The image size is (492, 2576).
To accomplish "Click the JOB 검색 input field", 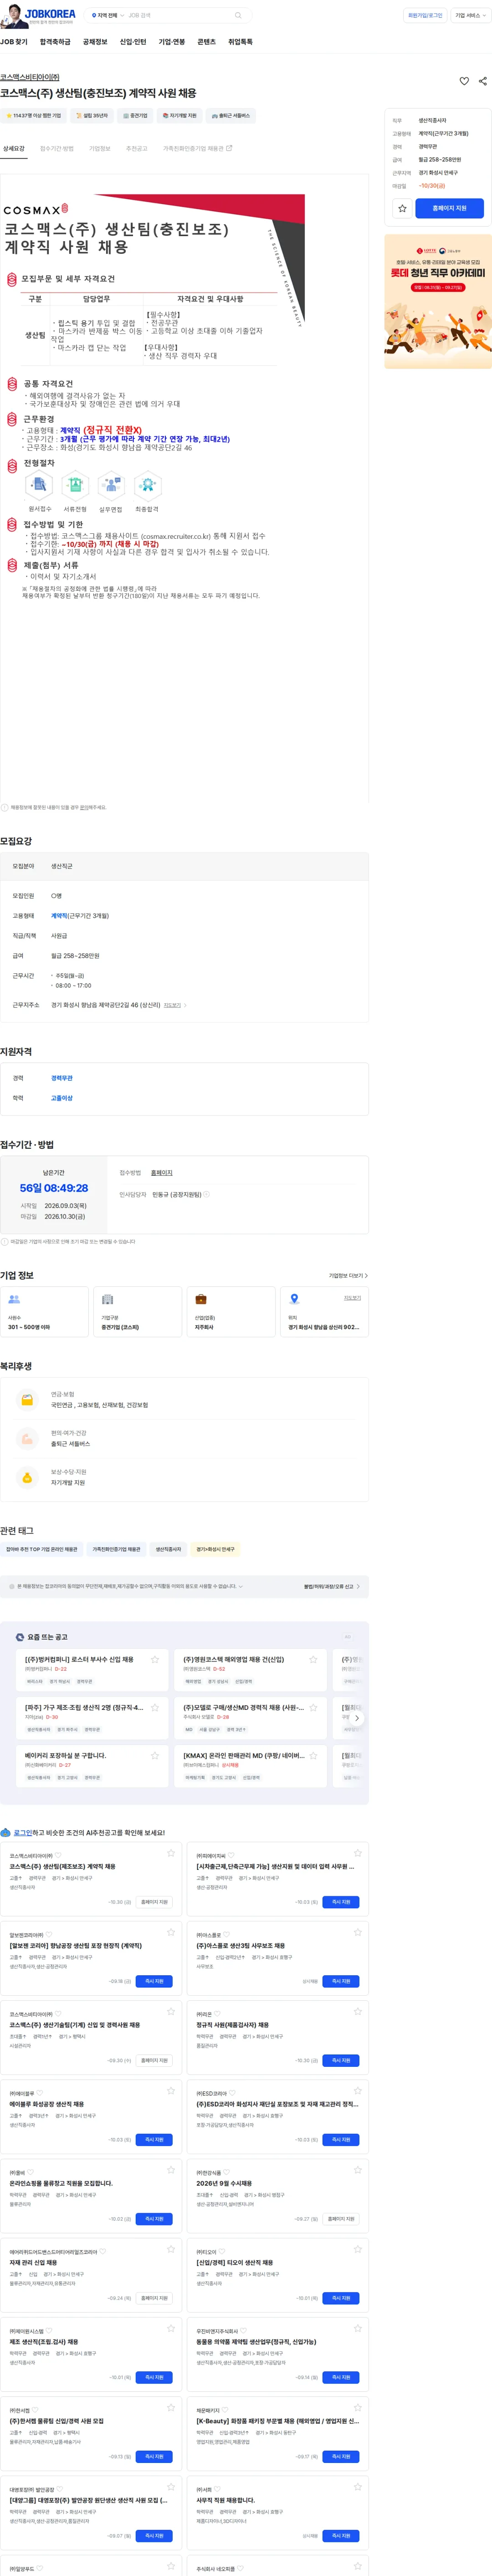I will pos(178,16).
